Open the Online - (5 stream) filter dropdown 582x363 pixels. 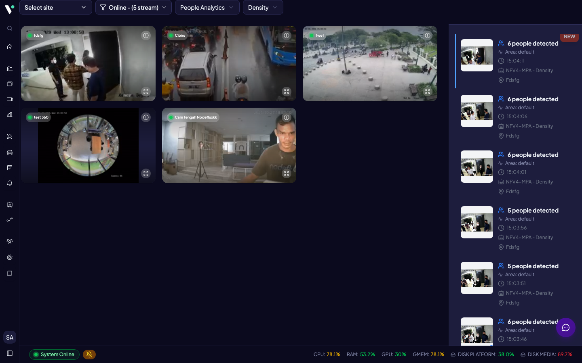(133, 7)
